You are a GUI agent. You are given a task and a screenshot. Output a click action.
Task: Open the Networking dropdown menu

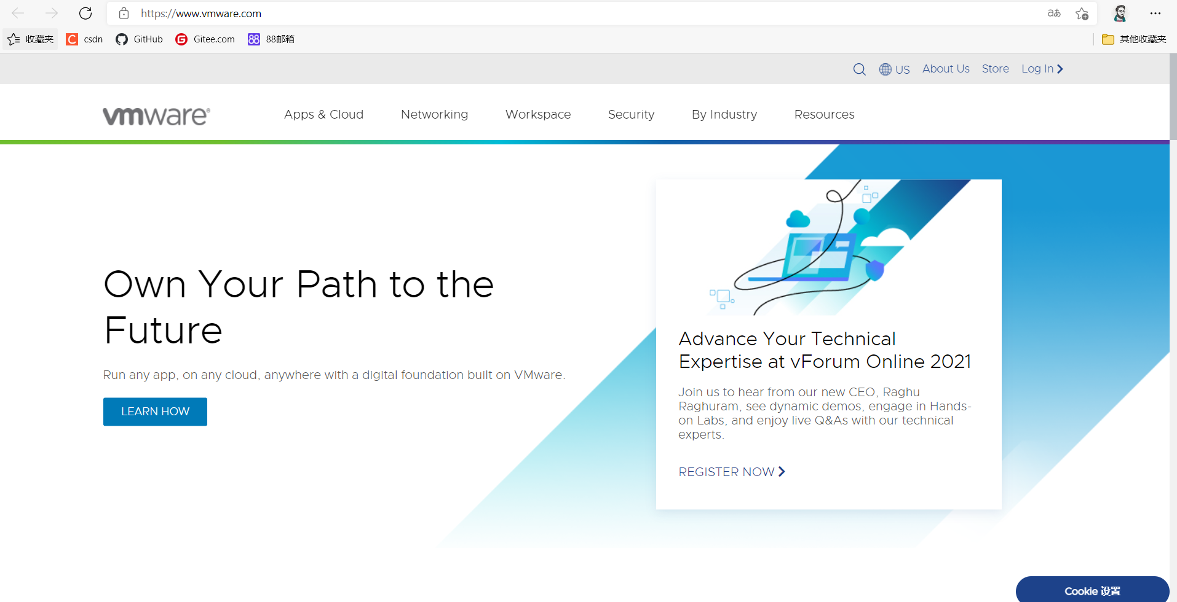point(434,114)
